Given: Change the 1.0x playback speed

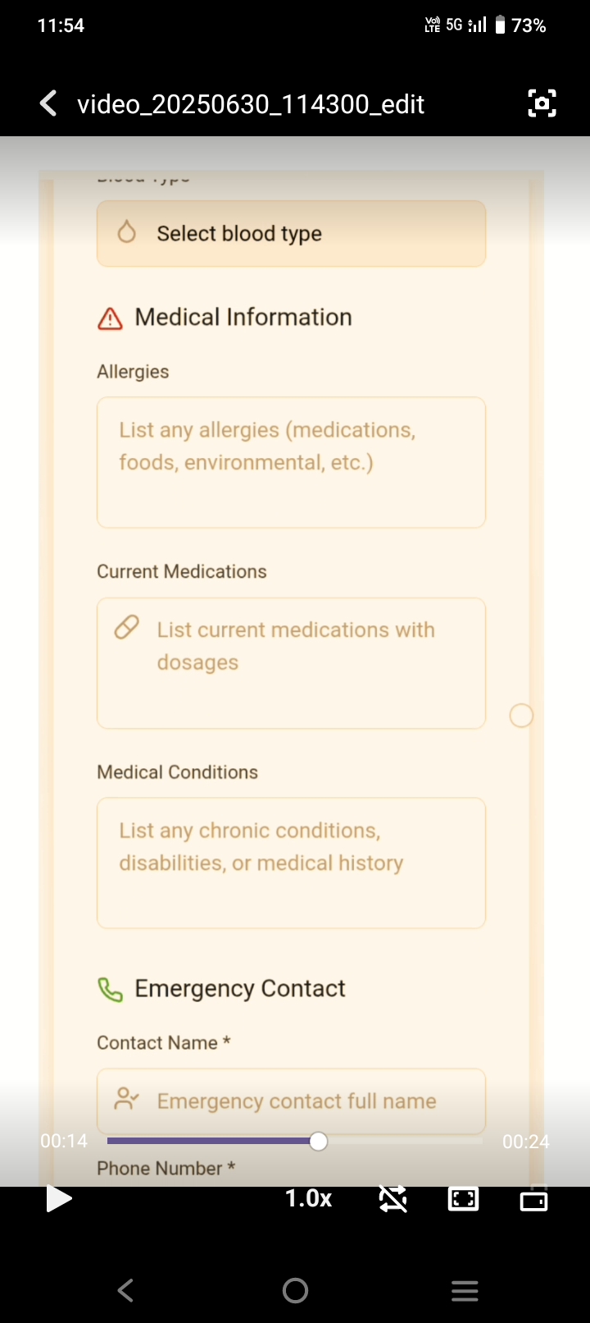Looking at the screenshot, I should coord(308,1199).
